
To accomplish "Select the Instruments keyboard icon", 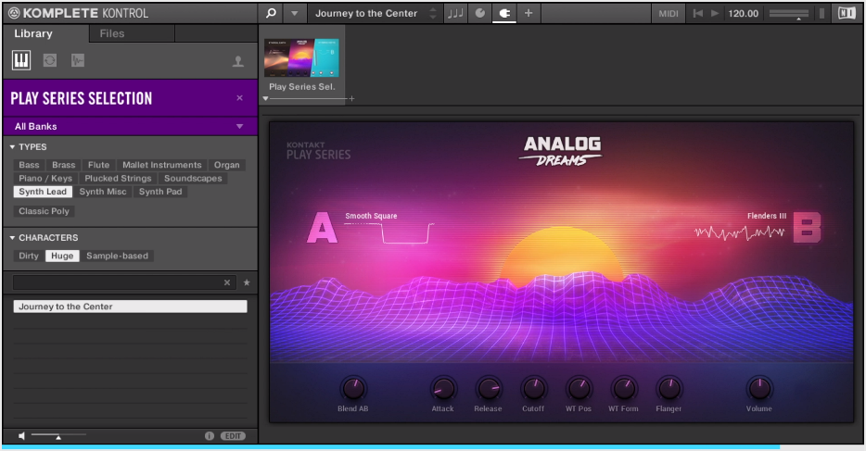I will click(x=21, y=60).
